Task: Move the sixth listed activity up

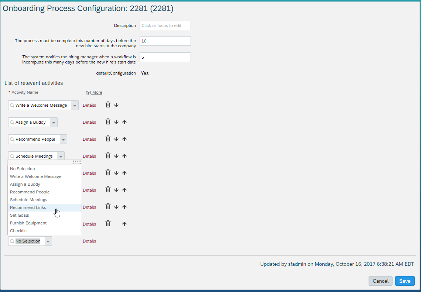Action: click(124, 190)
